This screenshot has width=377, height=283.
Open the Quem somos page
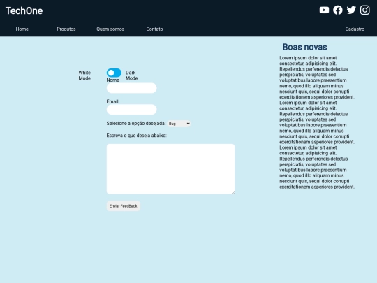point(110,29)
